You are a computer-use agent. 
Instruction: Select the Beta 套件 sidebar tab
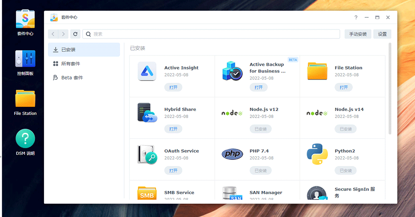point(84,77)
